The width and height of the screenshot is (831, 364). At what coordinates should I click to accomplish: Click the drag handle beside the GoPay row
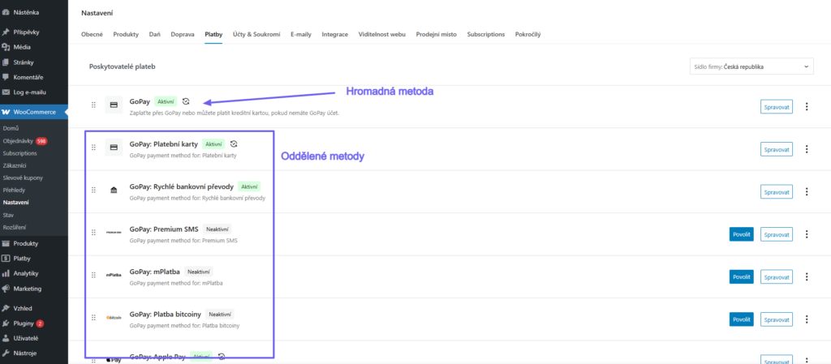click(94, 105)
